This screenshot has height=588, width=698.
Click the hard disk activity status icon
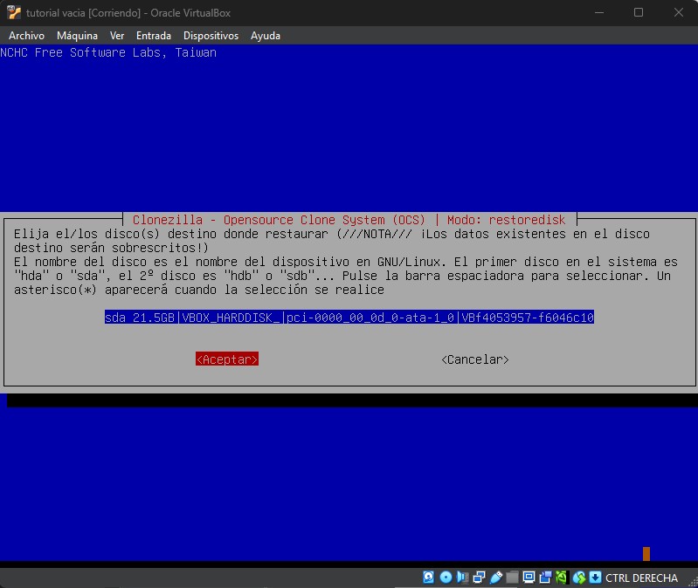pos(429,578)
